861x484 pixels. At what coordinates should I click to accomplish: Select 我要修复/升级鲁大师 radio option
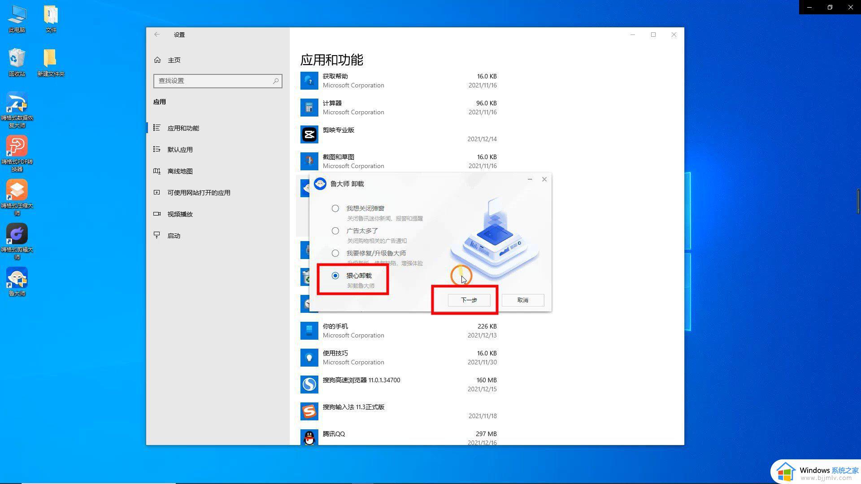point(335,253)
